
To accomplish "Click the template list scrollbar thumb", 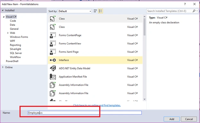I will point(144,27).
